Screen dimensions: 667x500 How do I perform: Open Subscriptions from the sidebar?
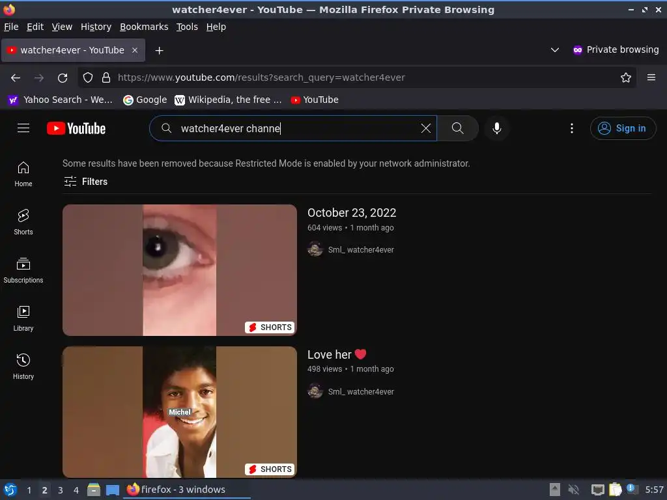tap(23, 270)
